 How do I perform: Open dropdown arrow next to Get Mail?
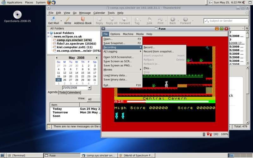[x=61, y=21]
